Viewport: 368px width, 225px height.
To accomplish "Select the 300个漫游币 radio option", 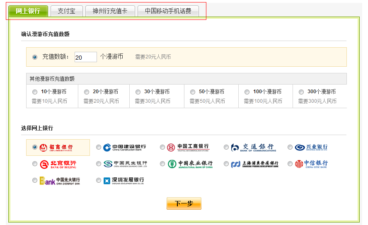I will [x=301, y=92].
